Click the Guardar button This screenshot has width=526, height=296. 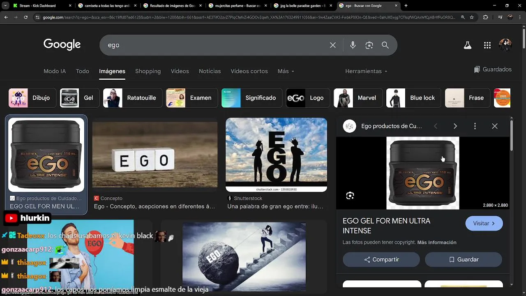pos(464,259)
